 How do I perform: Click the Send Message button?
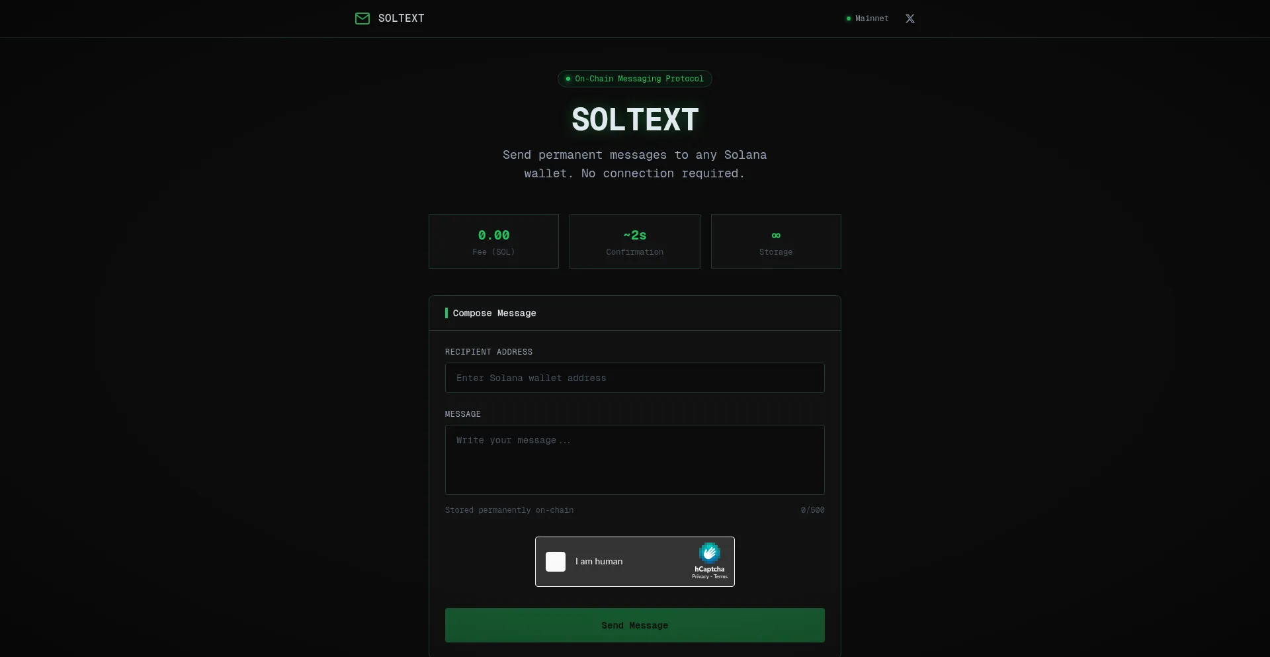pyautogui.click(x=634, y=625)
